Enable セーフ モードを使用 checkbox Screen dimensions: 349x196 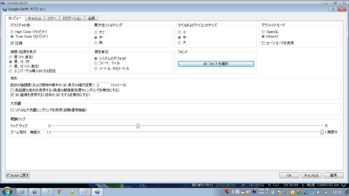click(x=263, y=43)
